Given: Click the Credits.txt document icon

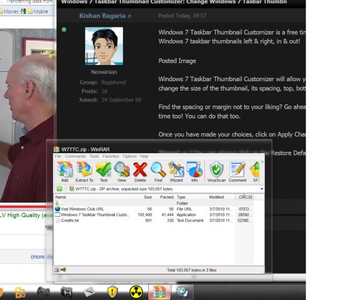Looking at the screenshot, I should (57, 221).
